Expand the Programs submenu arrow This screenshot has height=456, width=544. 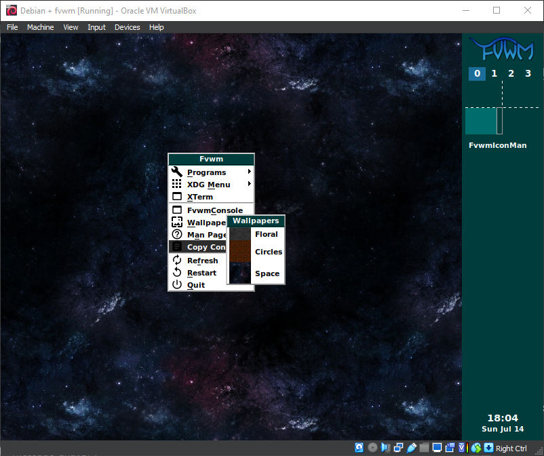pyautogui.click(x=250, y=172)
